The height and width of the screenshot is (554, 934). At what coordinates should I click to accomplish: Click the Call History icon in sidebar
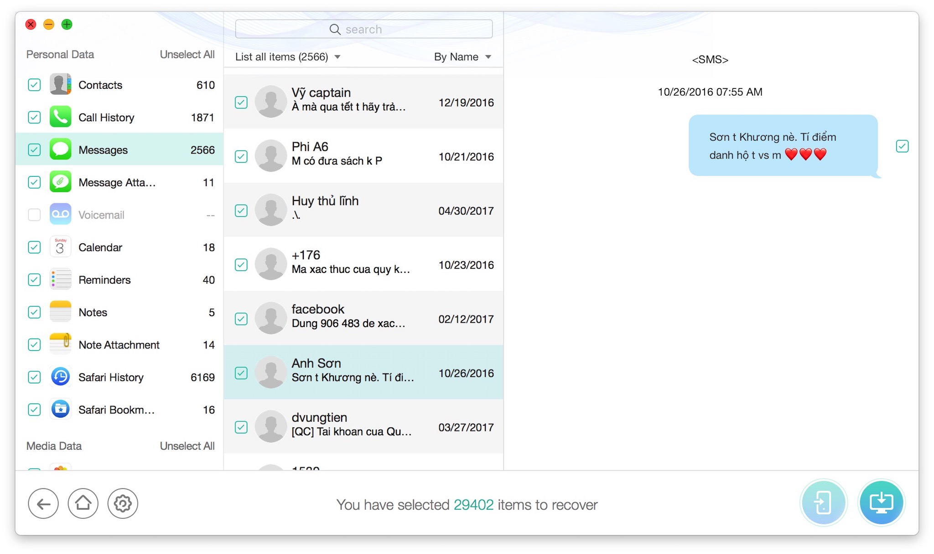[x=61, y=118]
